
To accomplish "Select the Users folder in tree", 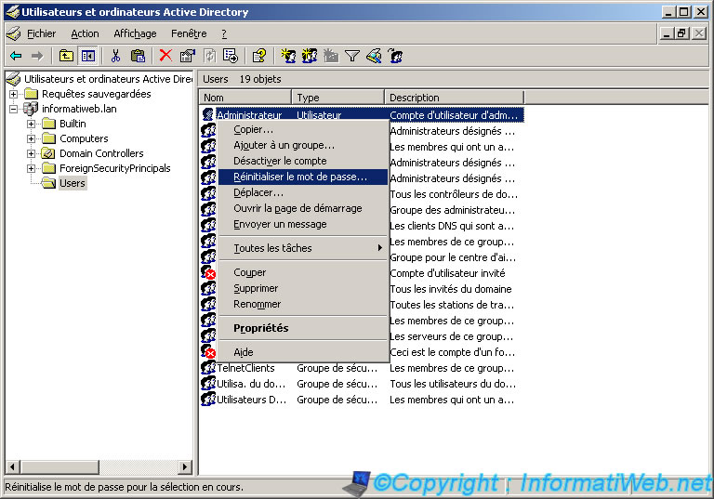I will click(73, 183).
